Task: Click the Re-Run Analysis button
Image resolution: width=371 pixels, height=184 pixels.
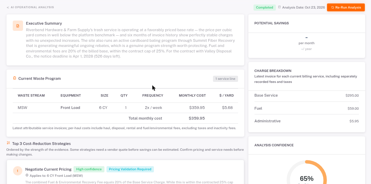Action: pyautogui.click(x=346, y=7)
